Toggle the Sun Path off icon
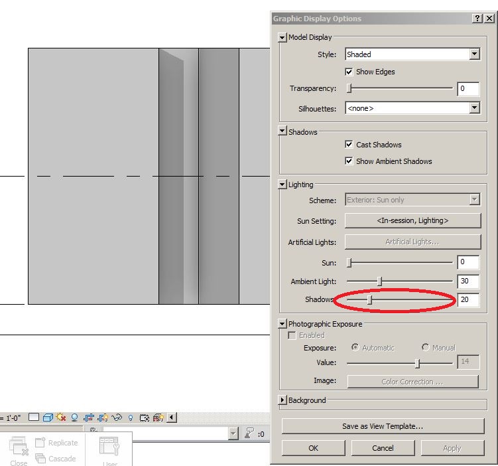The height and width of the screenshot is (466, 498). [61, 417]
